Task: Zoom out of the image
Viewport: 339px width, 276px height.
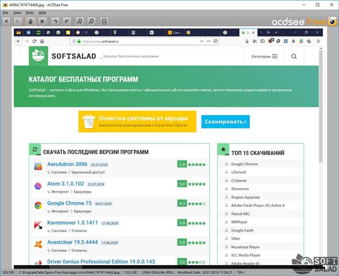Action: pyautogui.click(x=91, y=21)
